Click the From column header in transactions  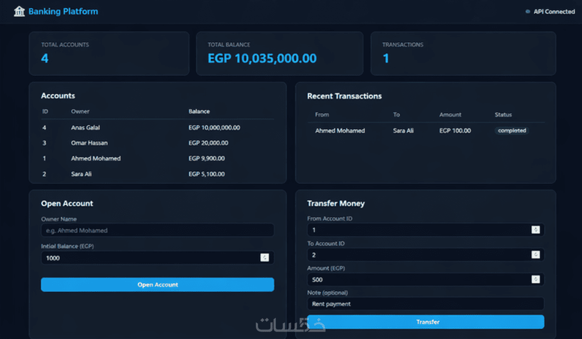point(322,115)
